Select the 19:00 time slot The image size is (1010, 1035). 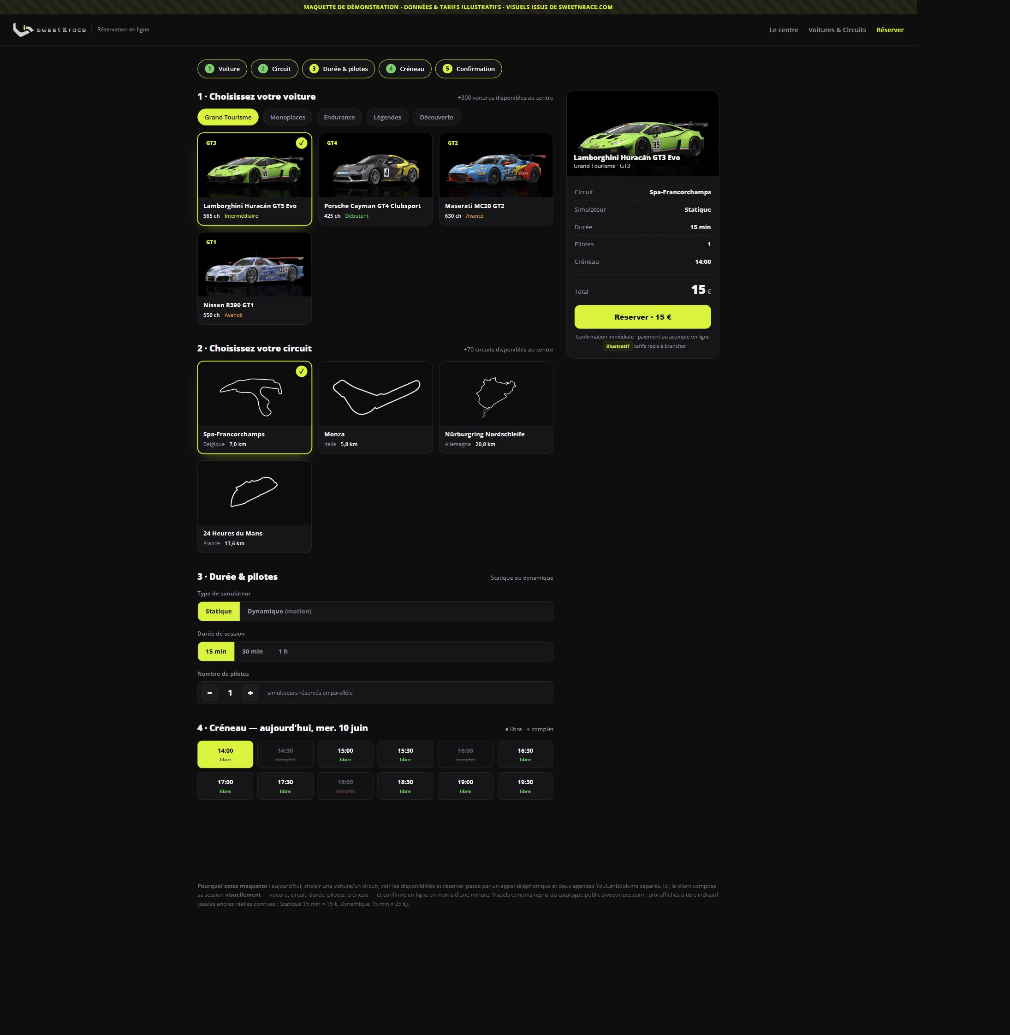(465, 785)
